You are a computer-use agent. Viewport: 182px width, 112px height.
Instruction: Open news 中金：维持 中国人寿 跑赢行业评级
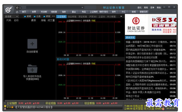[151, 92]
